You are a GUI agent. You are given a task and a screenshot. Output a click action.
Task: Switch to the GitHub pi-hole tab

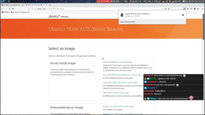click(x=12, y=5)
